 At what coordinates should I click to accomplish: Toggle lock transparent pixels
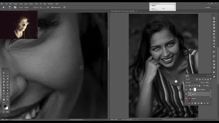[x=190, y=85]
